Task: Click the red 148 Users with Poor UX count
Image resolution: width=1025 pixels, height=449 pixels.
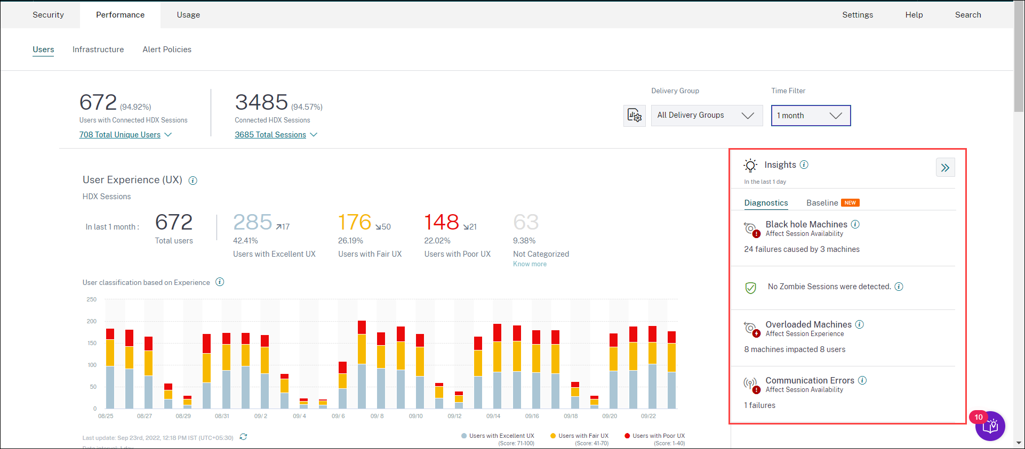Action: pos(441,223)
